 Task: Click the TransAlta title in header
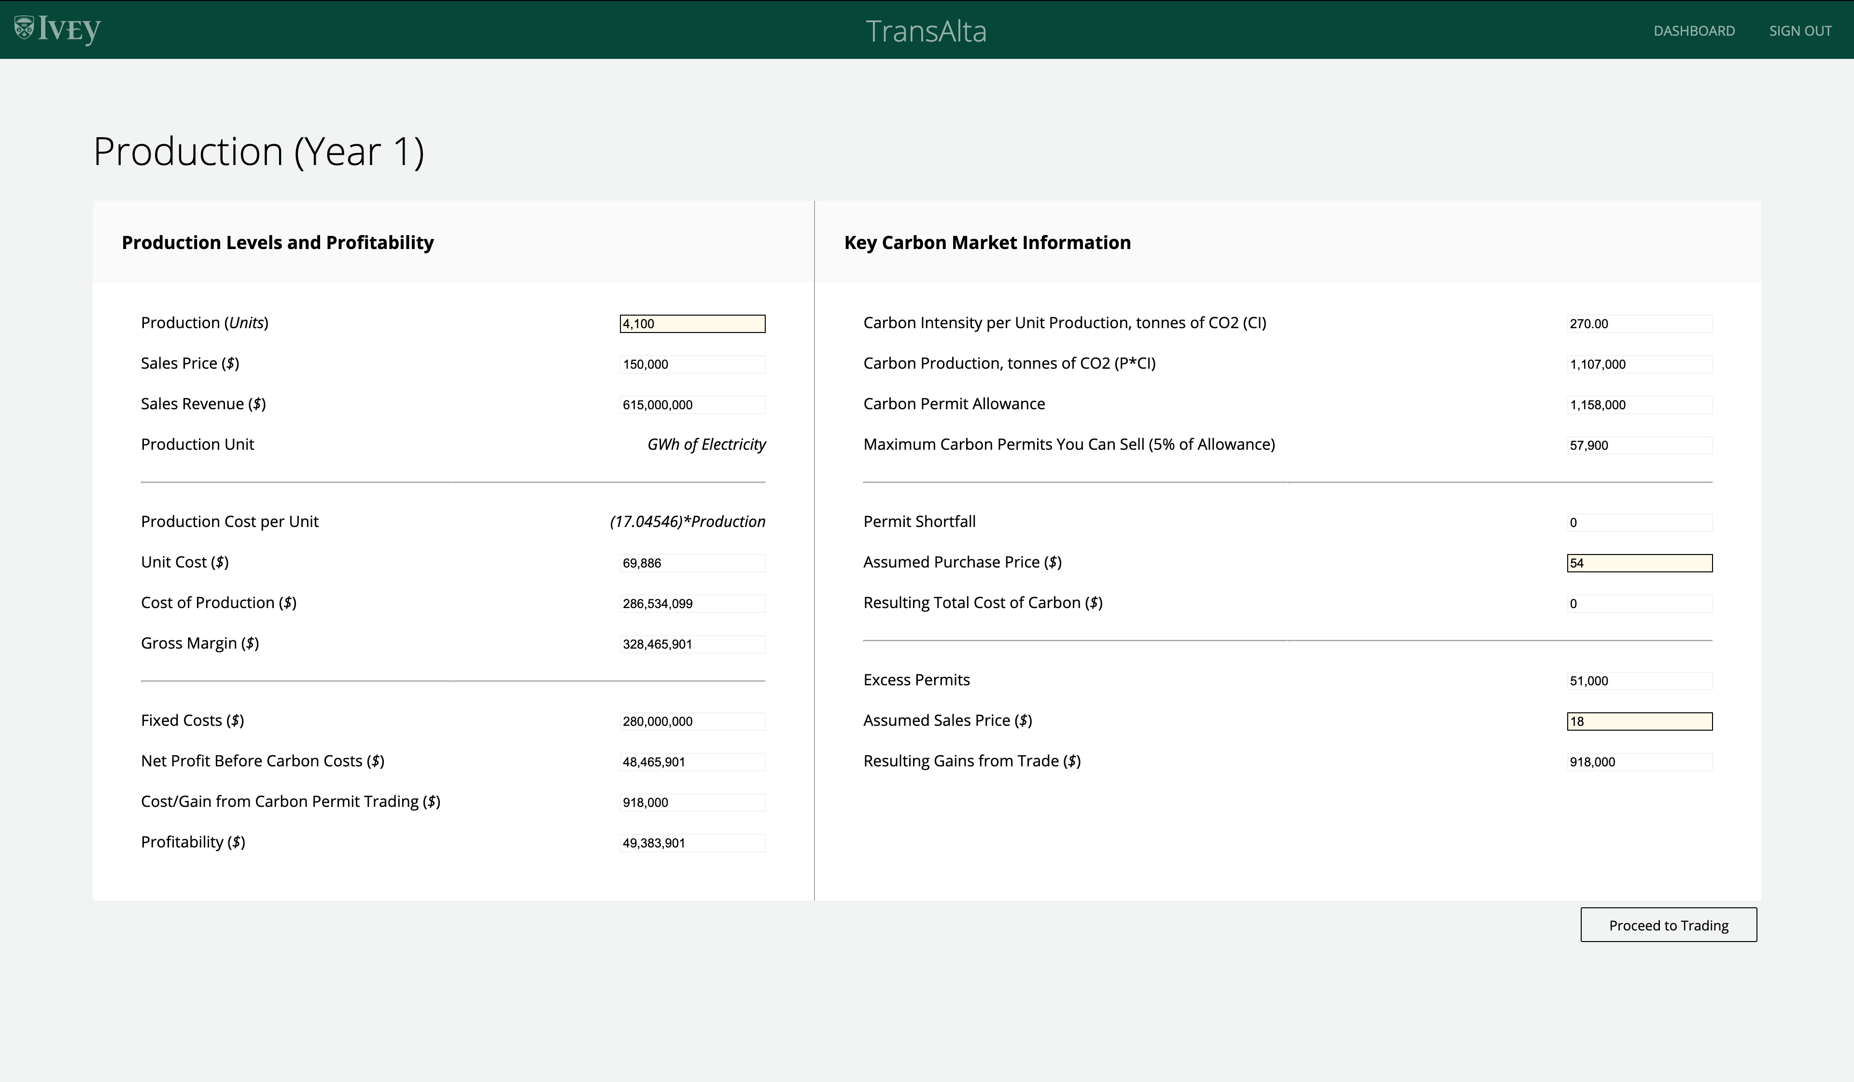tap(926, 31)
